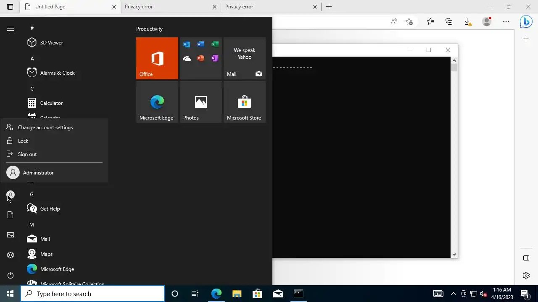The width and height of the screenshot is (538, 302).
Task: Close the Untitled Page tab
Action: (x=114, y=7)
